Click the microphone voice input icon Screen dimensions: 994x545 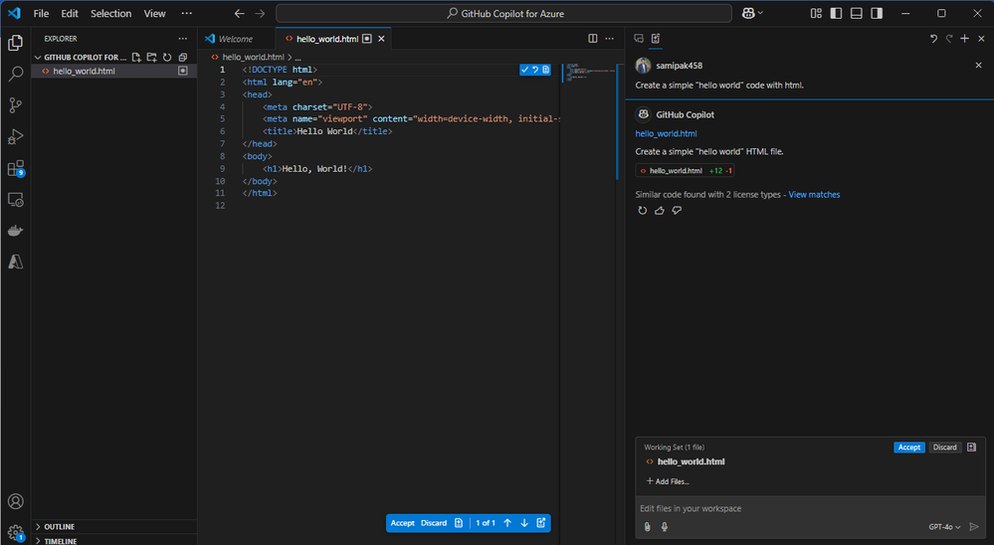(664, 527)
